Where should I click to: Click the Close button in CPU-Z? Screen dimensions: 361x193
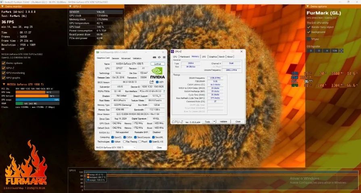coord(238,121)
